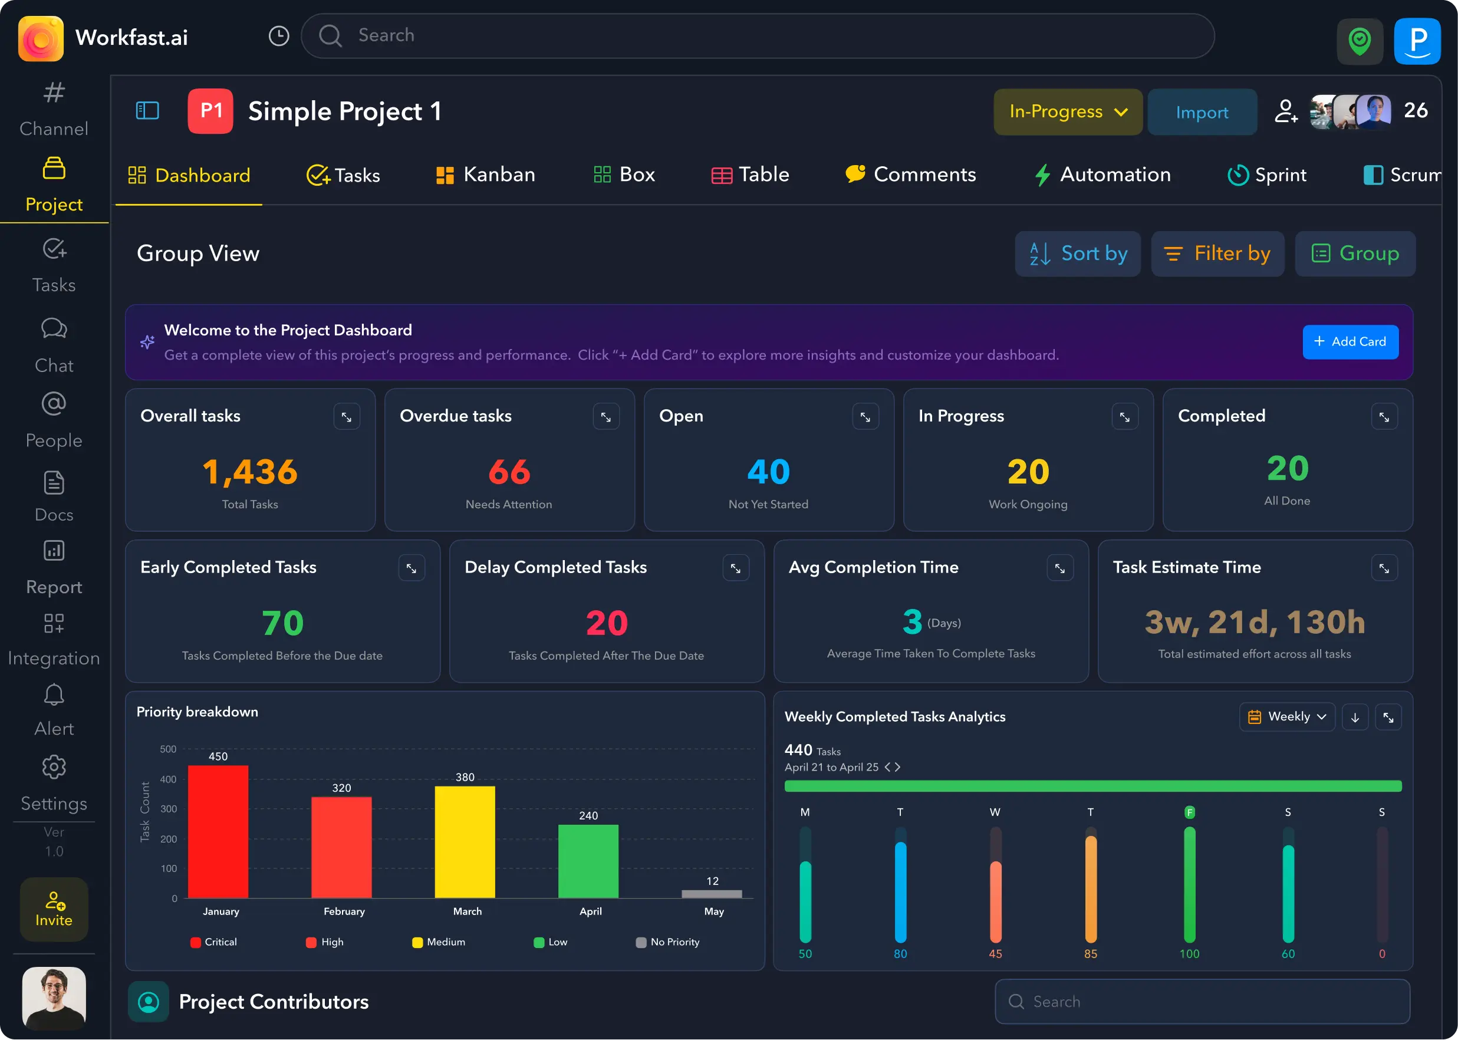1458x1040 pixels.
Task: Download the Weekly Completed Tasks Analytics
Action: (1355, 718)
